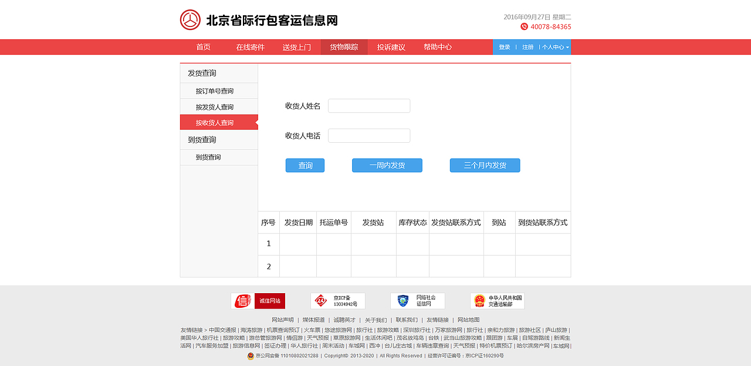The width and height of the screenshot is (751, 366).
Task: Click the 京公网安备 police badge icon
Action: pos(251,356)
